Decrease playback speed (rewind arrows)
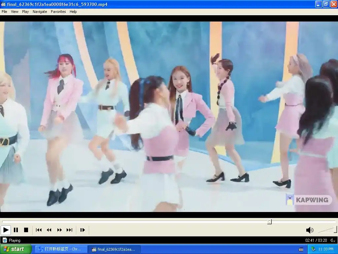 [x=49, y=230]
